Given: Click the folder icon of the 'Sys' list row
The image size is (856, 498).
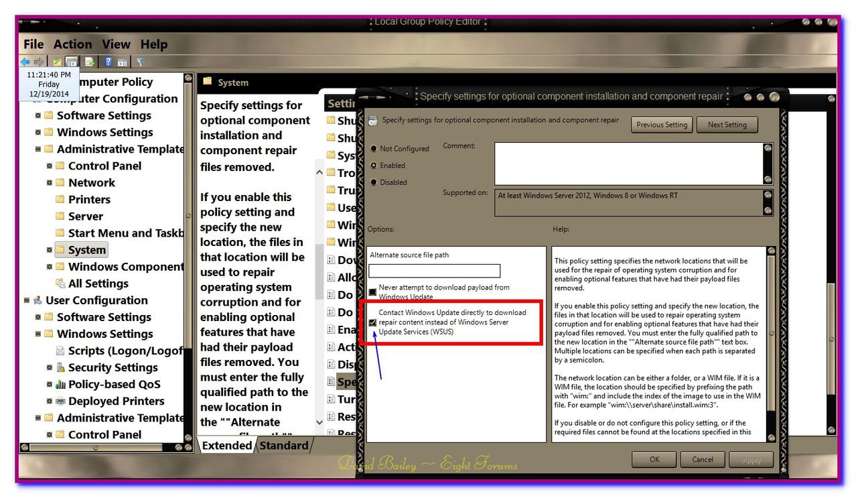Looking at the screenshot, I should [331, 155].
